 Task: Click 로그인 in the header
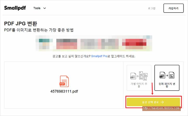tap(152, 8)
